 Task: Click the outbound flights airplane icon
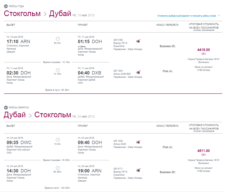tap(6, 6)
